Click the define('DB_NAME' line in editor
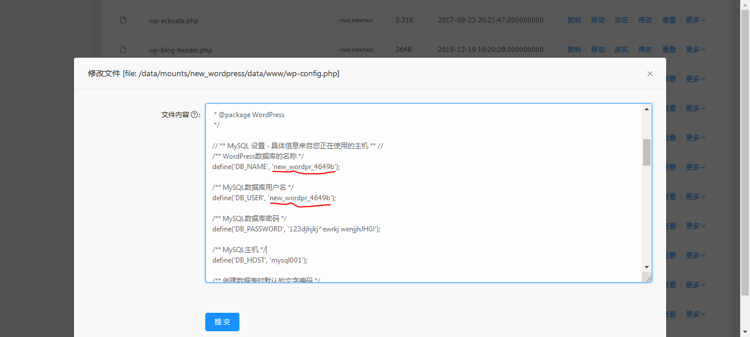Image resolution: width=750 pixels, height=337 pixels. tap(276, 167)
